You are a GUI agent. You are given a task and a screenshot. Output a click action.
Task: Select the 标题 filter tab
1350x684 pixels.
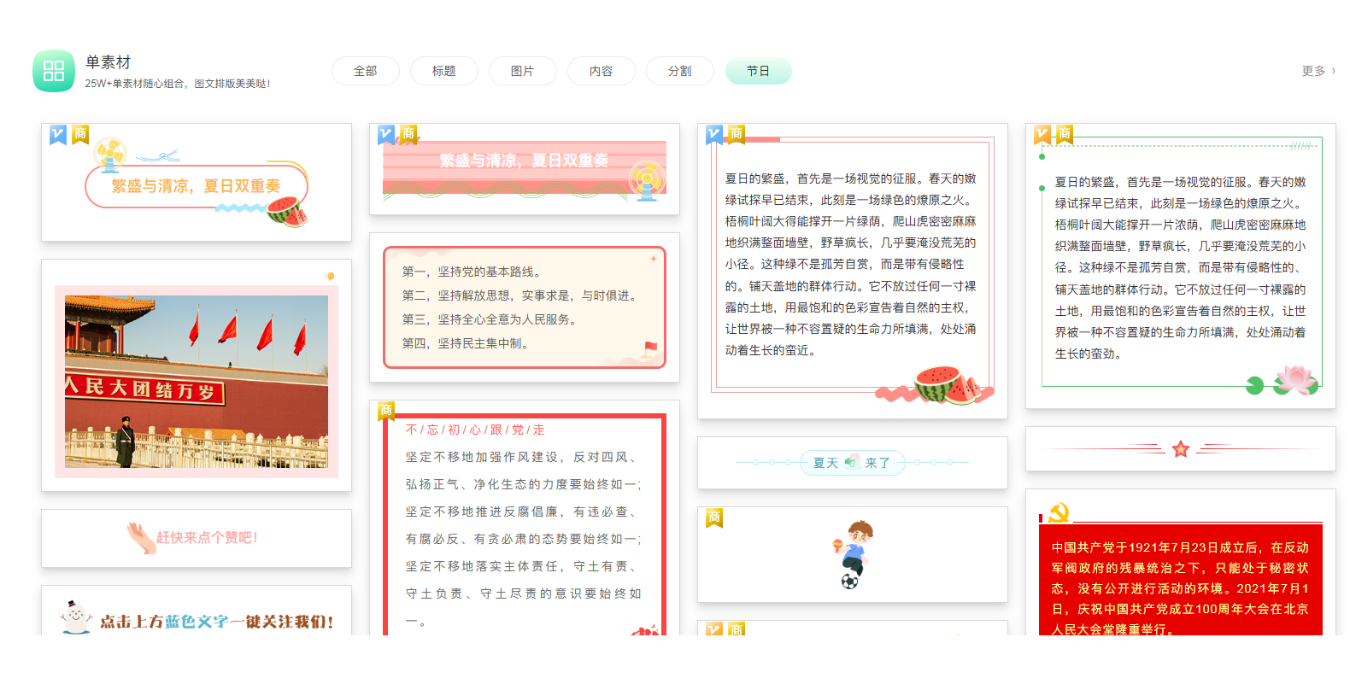(x=444, y=71)
